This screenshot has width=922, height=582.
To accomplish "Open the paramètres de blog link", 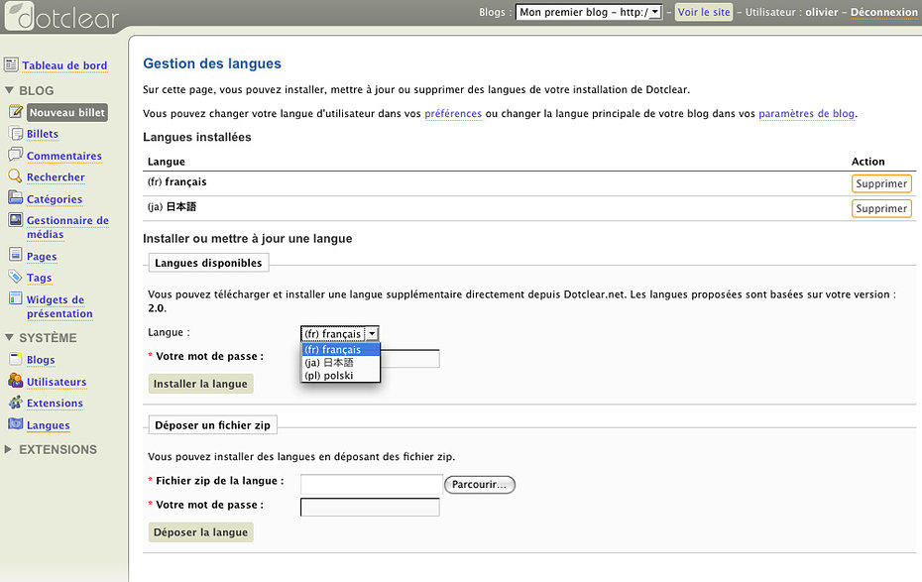I will (806, 114).
